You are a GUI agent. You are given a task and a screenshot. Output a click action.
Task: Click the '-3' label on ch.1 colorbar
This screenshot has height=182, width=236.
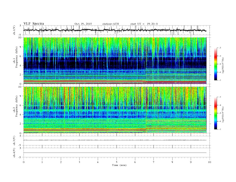tap(220, 48)
